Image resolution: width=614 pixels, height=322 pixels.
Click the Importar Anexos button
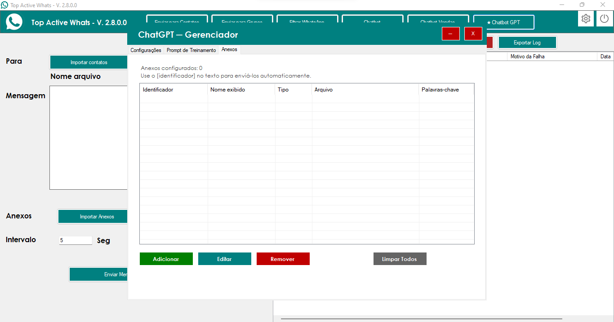[93, 217]
